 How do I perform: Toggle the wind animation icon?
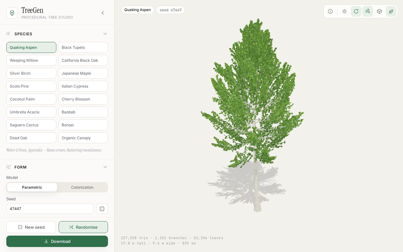click(368, 11)
